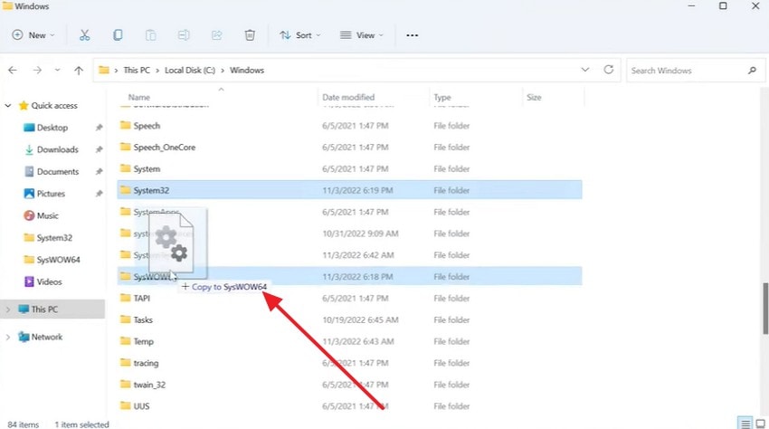Sort by the Name column header
The width and height of the screenshot is (769, 429).
pyautogui.click(x=138, y=97)
